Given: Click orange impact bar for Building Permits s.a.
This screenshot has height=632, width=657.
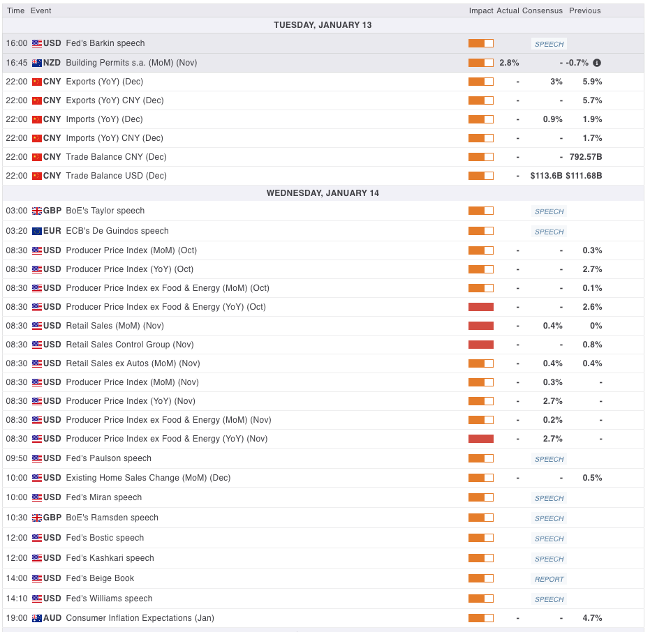Looking at the screenshot, I should (480, 63).
